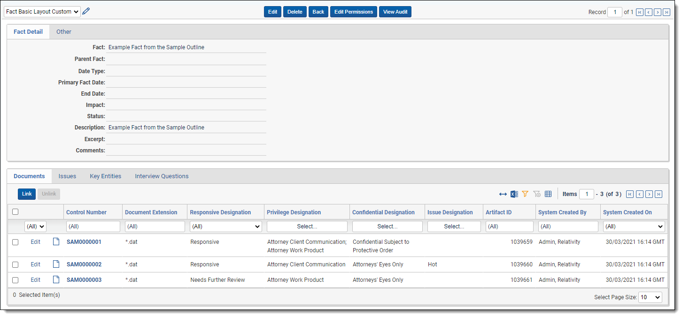
Task: Click the View Audit button
Action: coord(395,12)
